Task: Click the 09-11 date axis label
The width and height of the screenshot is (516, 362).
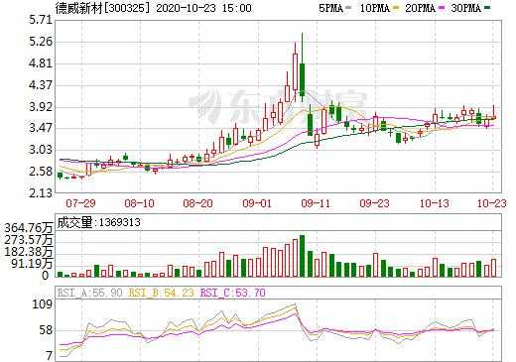Action: coord(316,203)
